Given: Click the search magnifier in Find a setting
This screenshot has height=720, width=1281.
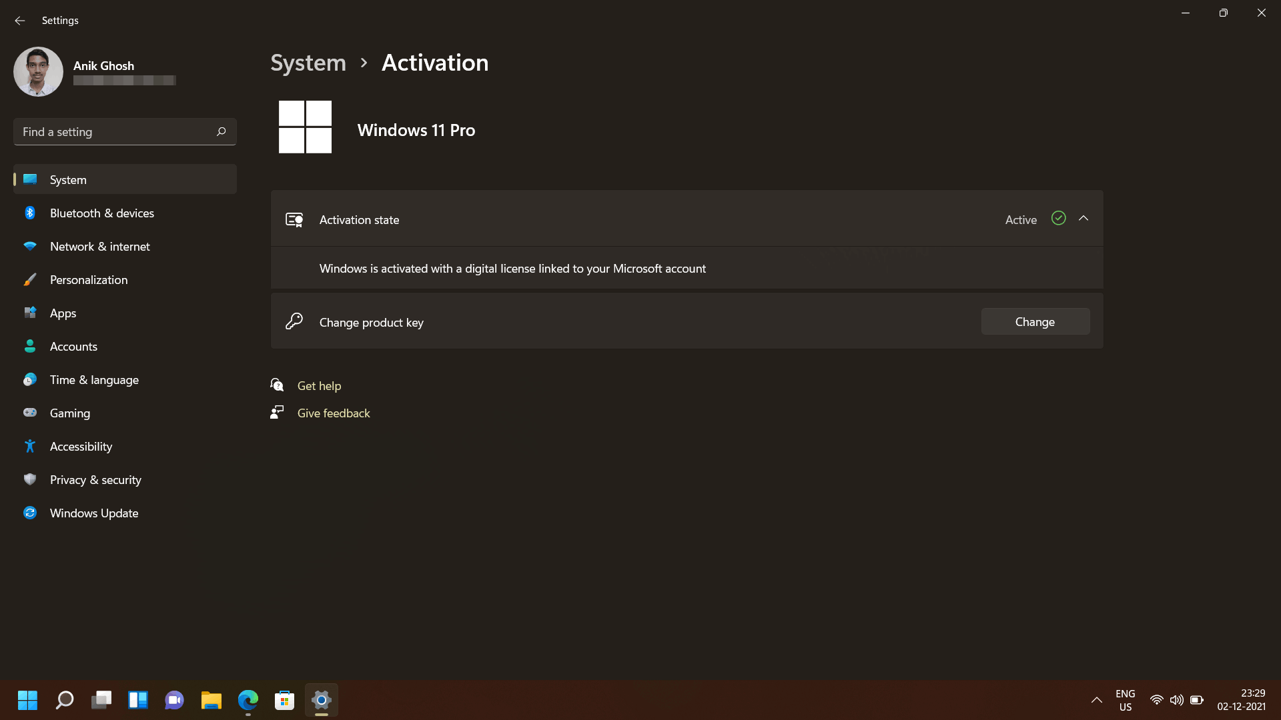Looking at the screenshot, I should click(x=221, y=132).
